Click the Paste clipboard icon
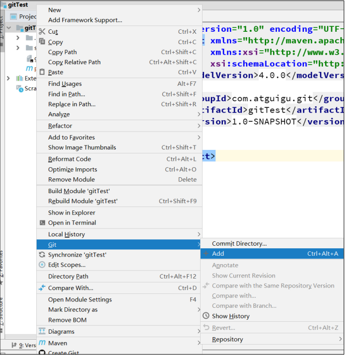This screenshot has width=345, height=355. coord(42,72)
